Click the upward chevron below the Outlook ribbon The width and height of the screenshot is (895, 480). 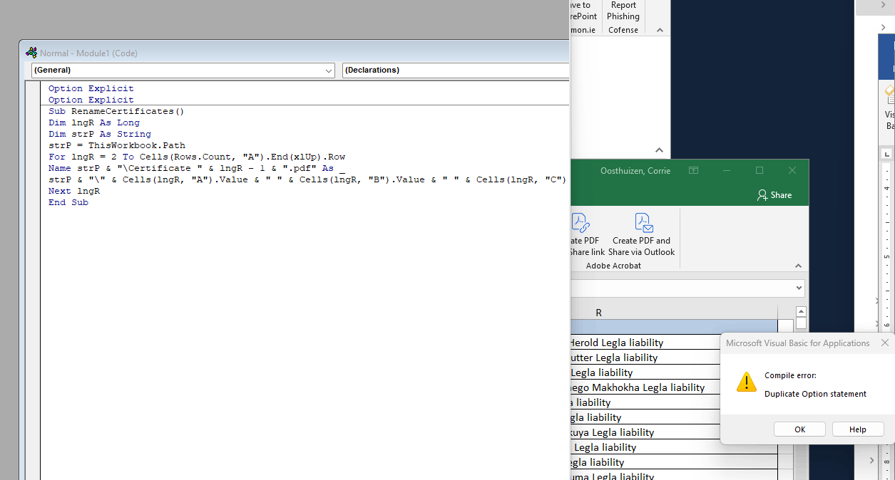[659, 150]
